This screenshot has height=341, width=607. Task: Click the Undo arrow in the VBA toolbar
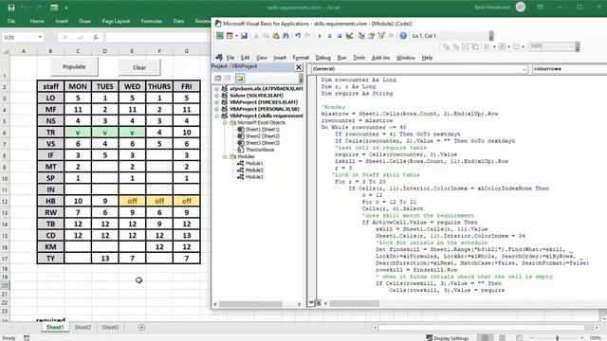coord(298,36)
